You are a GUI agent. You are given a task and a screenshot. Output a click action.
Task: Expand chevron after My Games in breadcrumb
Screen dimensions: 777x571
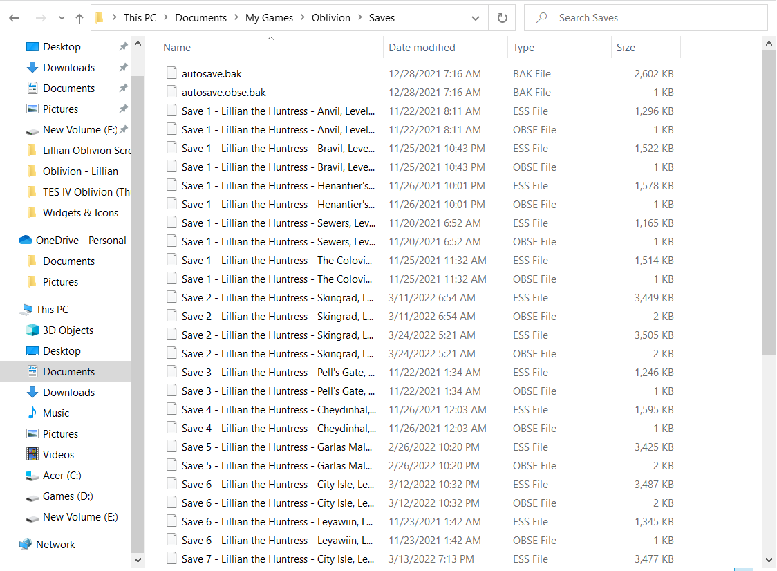click(x=302, y=18)
